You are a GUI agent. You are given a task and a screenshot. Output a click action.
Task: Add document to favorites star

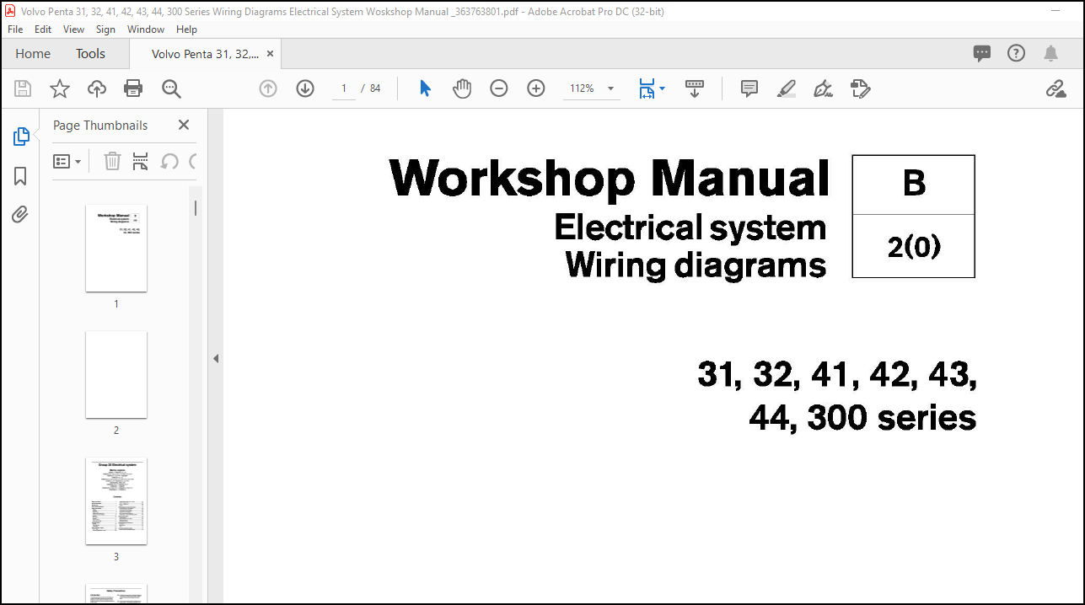click(x=60, y=88)
